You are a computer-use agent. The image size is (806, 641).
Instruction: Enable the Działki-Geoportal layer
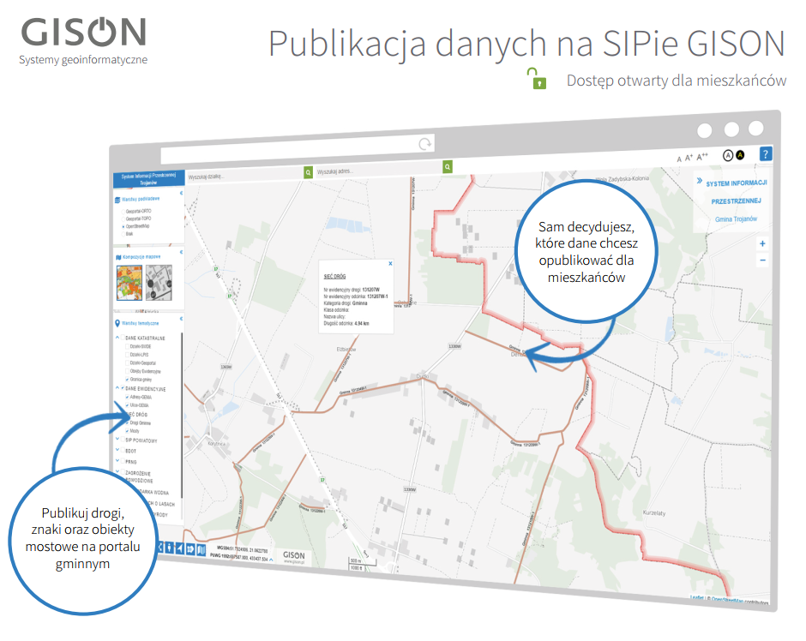point(128,362)
